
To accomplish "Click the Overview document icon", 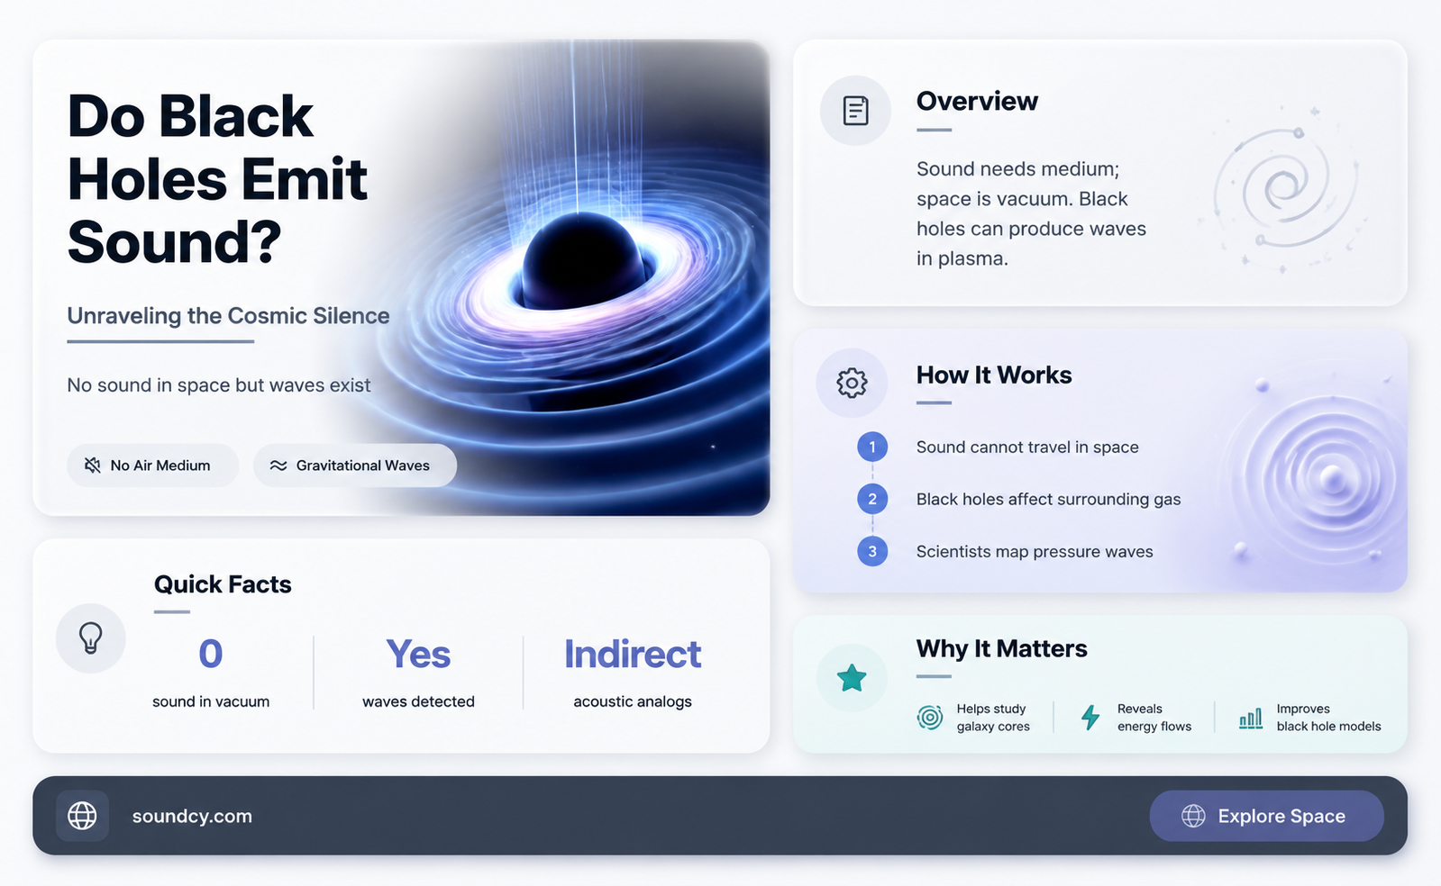I will point(855,111).
